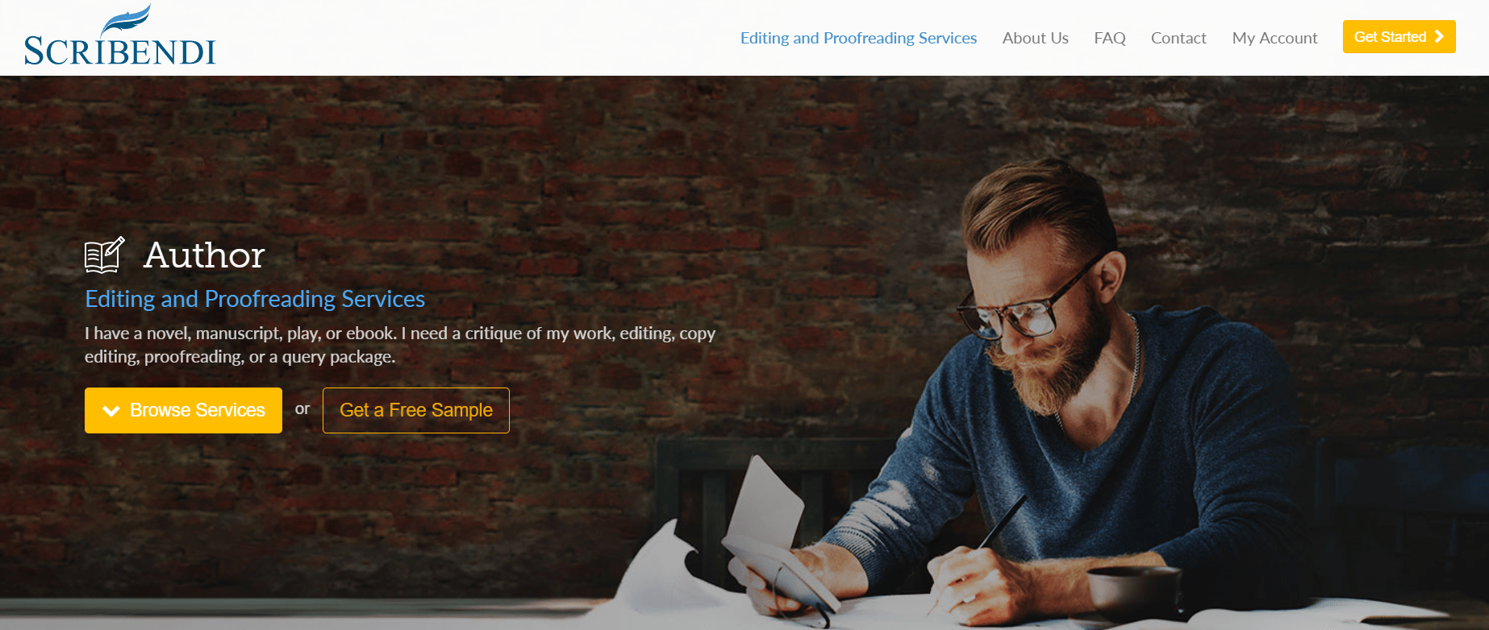
Task: Click the word "or" between the buttons
Action: coord(302,409)
